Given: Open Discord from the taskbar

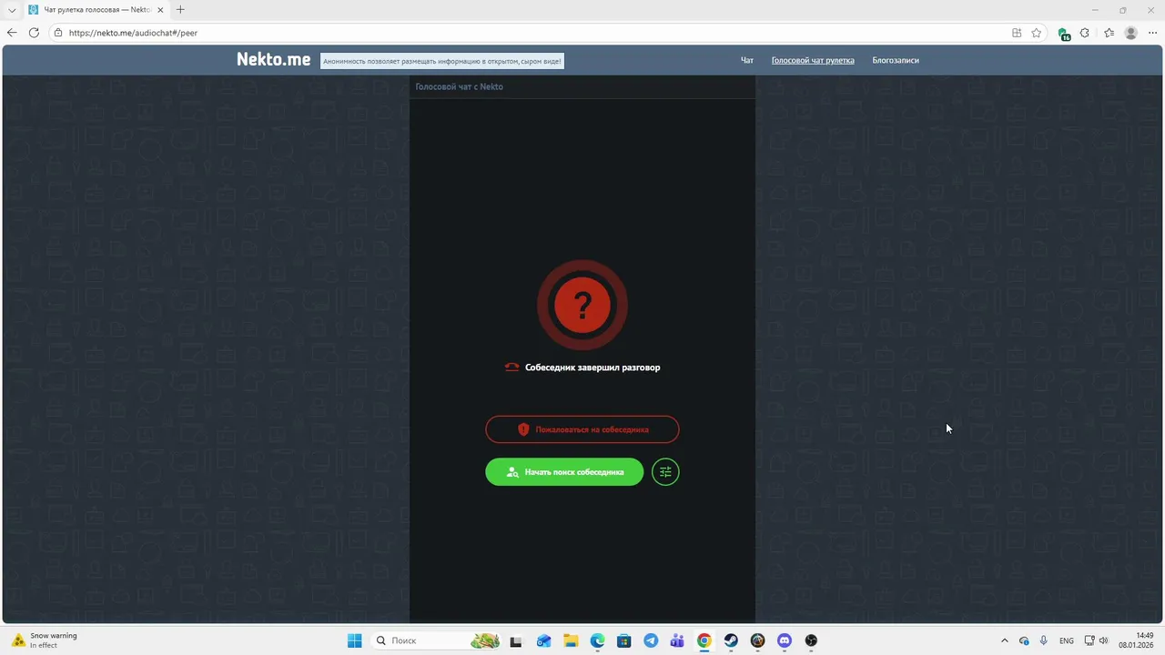Looking at the screenshot, I should [785, 640].
